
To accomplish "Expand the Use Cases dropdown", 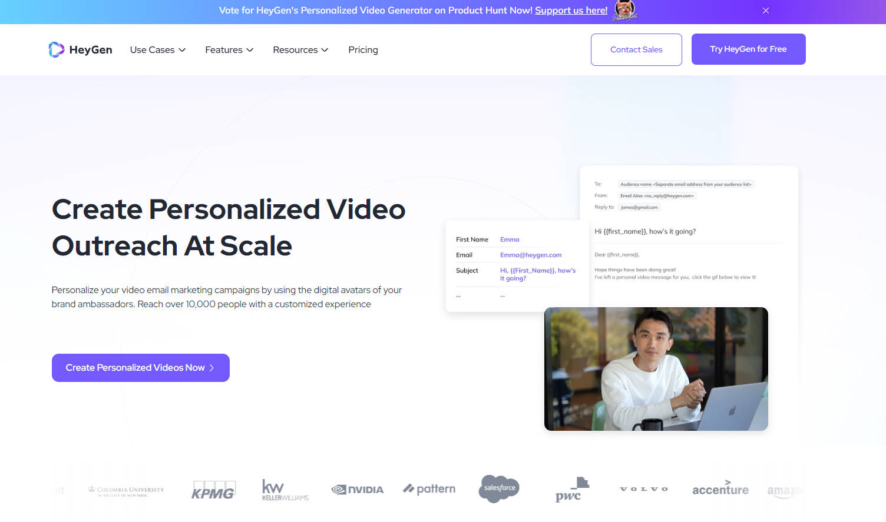I will click(x=157, y=49).
